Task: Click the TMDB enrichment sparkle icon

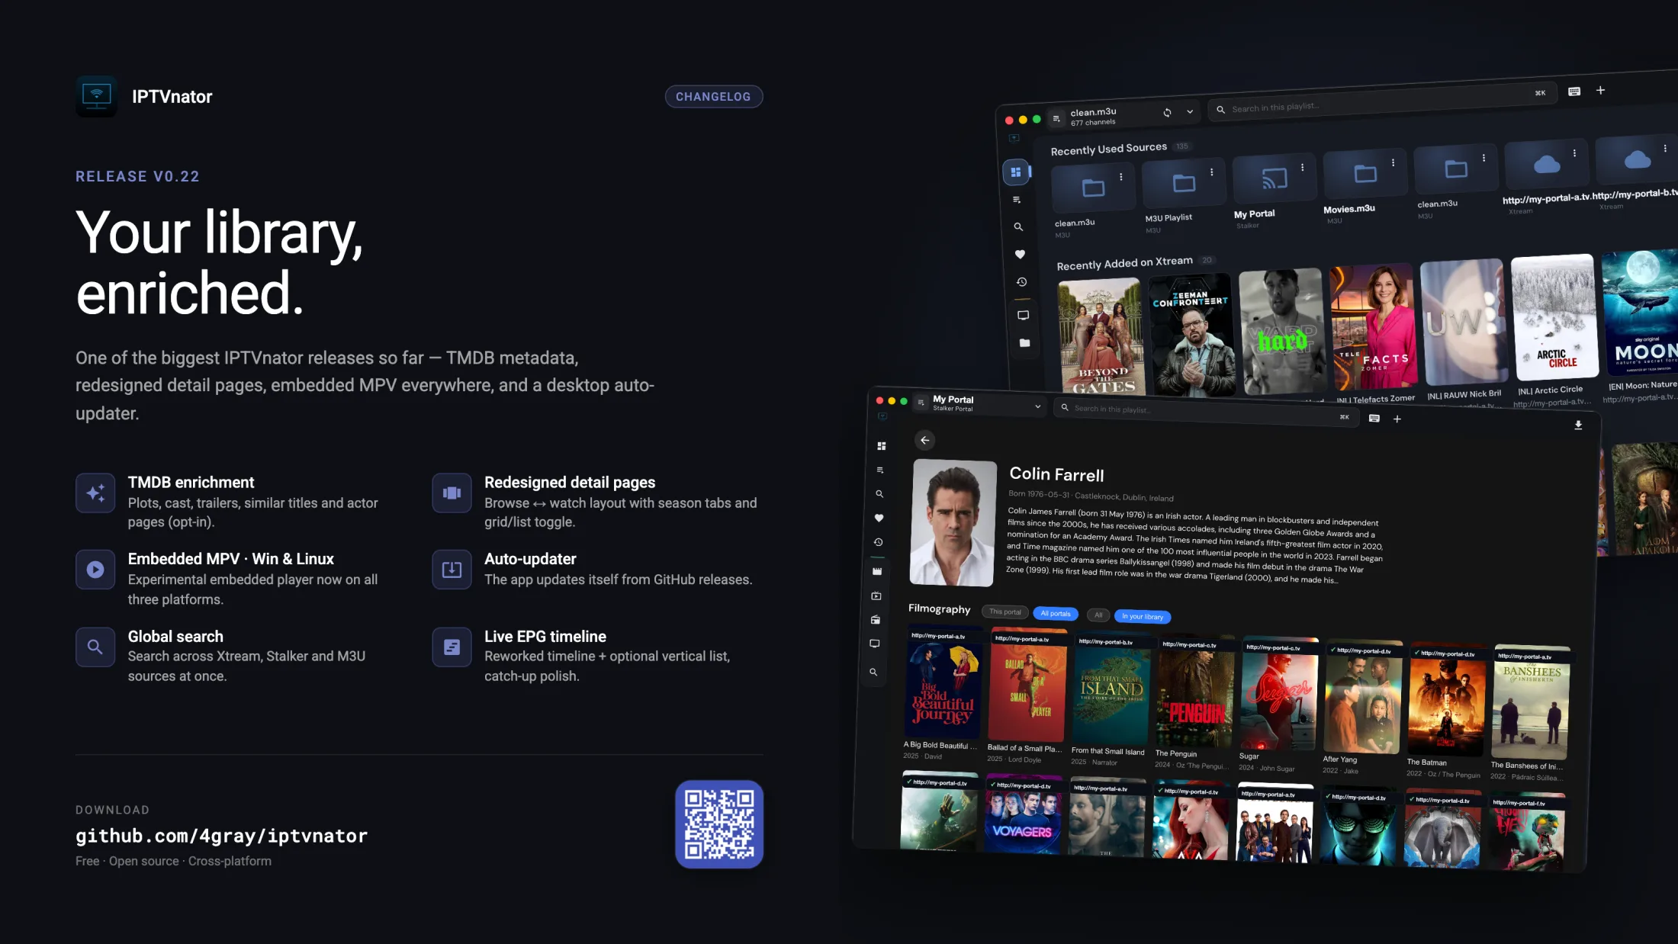Action: point(95,493)
